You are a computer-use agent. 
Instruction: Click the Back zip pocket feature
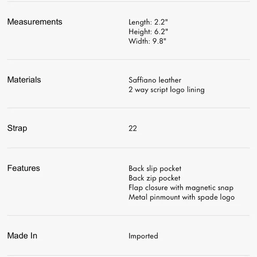pos(154,178)
